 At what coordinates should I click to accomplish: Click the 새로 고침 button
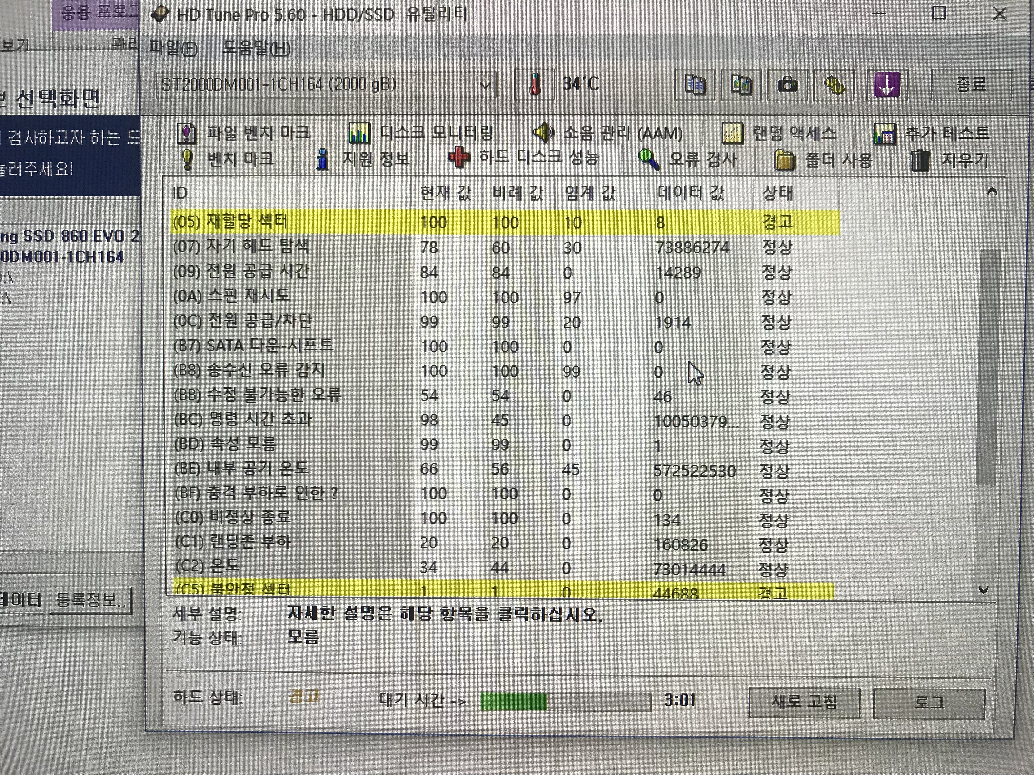point(803,702)
